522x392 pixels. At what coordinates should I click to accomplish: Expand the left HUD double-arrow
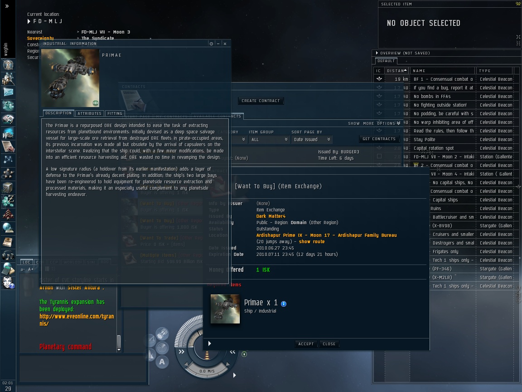click(181, 352)
